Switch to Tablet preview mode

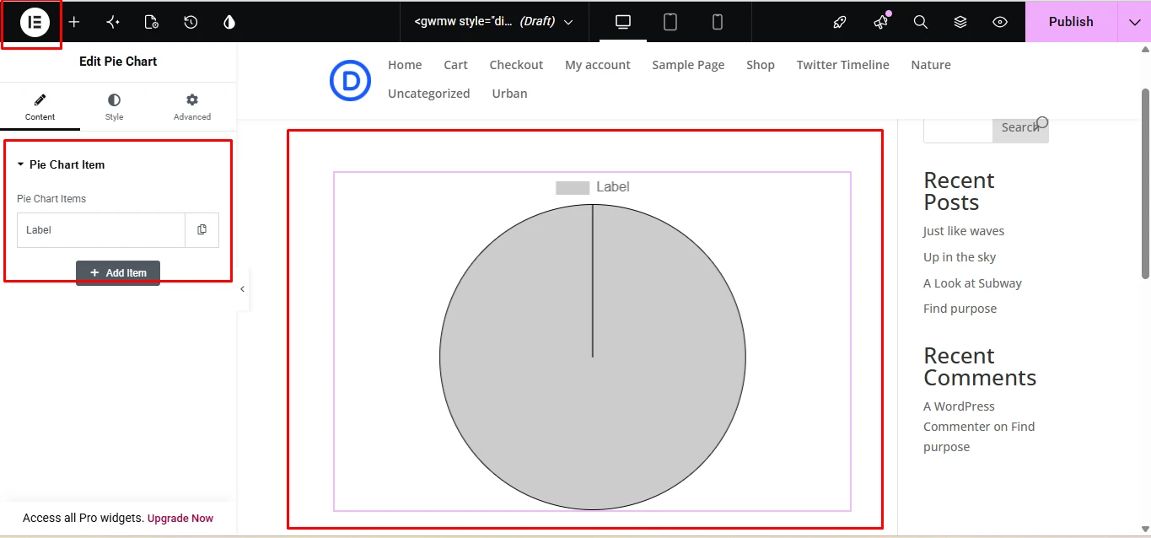coord(670,22)
